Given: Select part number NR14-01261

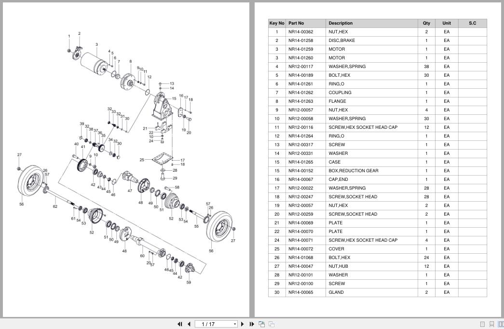Looking at the screenshot, I should [x=300, y=84].
